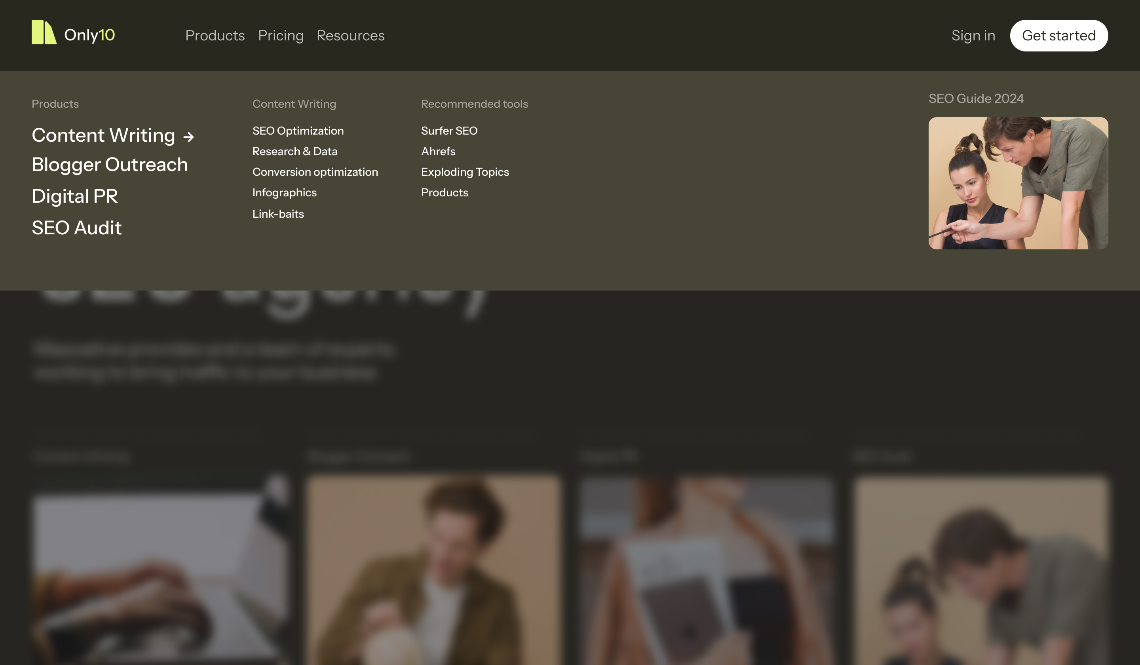Viewport: 1140px width, 665px height.
Task: Open the Pricing page
Action: coord(281,36)
